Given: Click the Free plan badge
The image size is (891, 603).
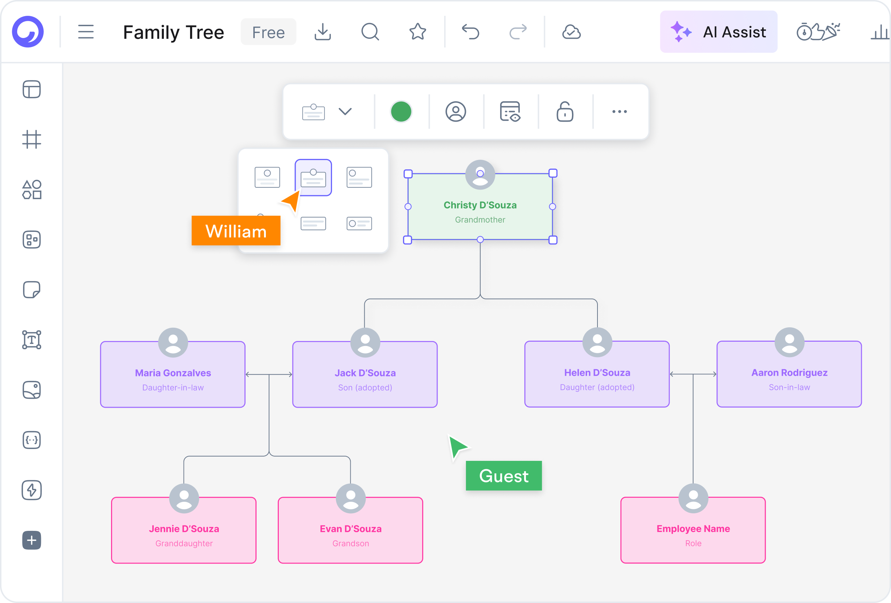Looking at the screenshot, I should tap(268, 32).
